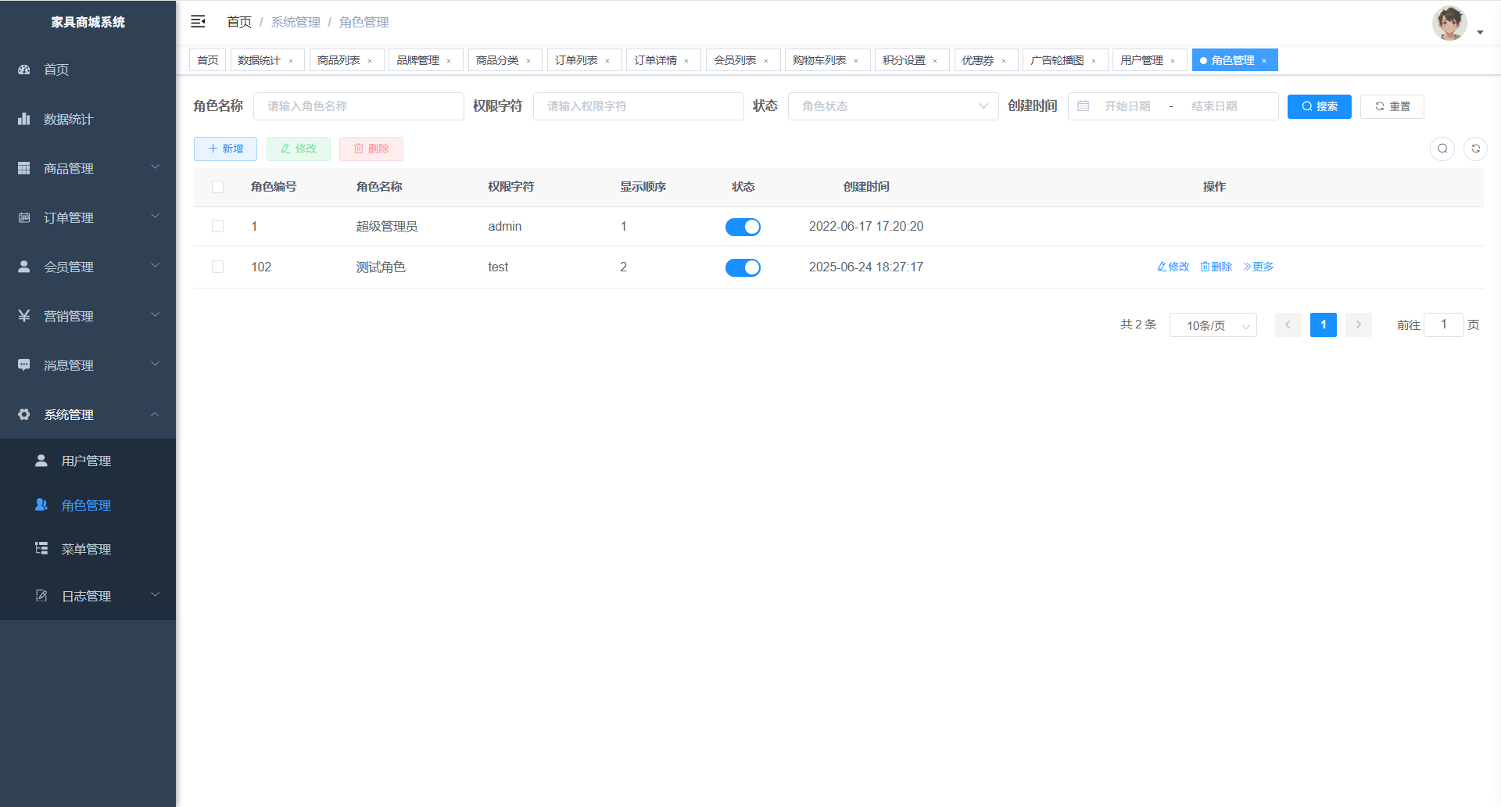Switch to the 订单列表 tab
The width and height of the screenshot is (1501, 807).
coord(576,60)
